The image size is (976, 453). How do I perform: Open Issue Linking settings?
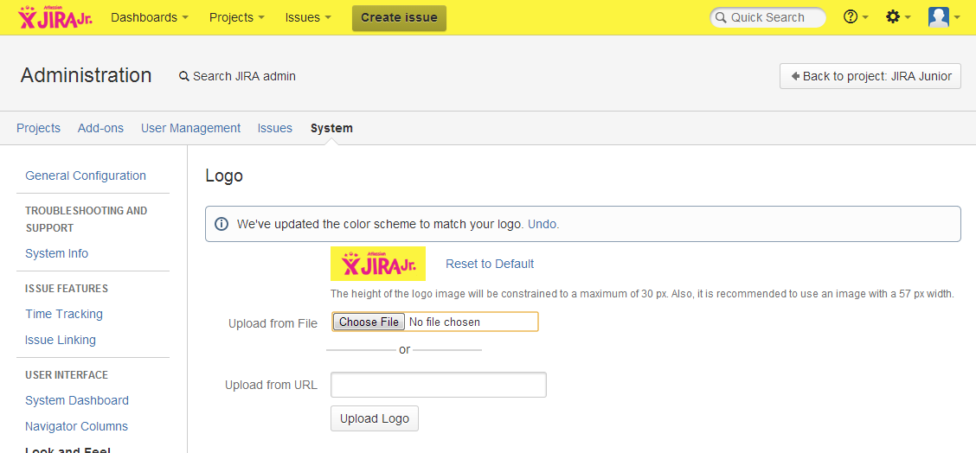(x=61, y=340)
